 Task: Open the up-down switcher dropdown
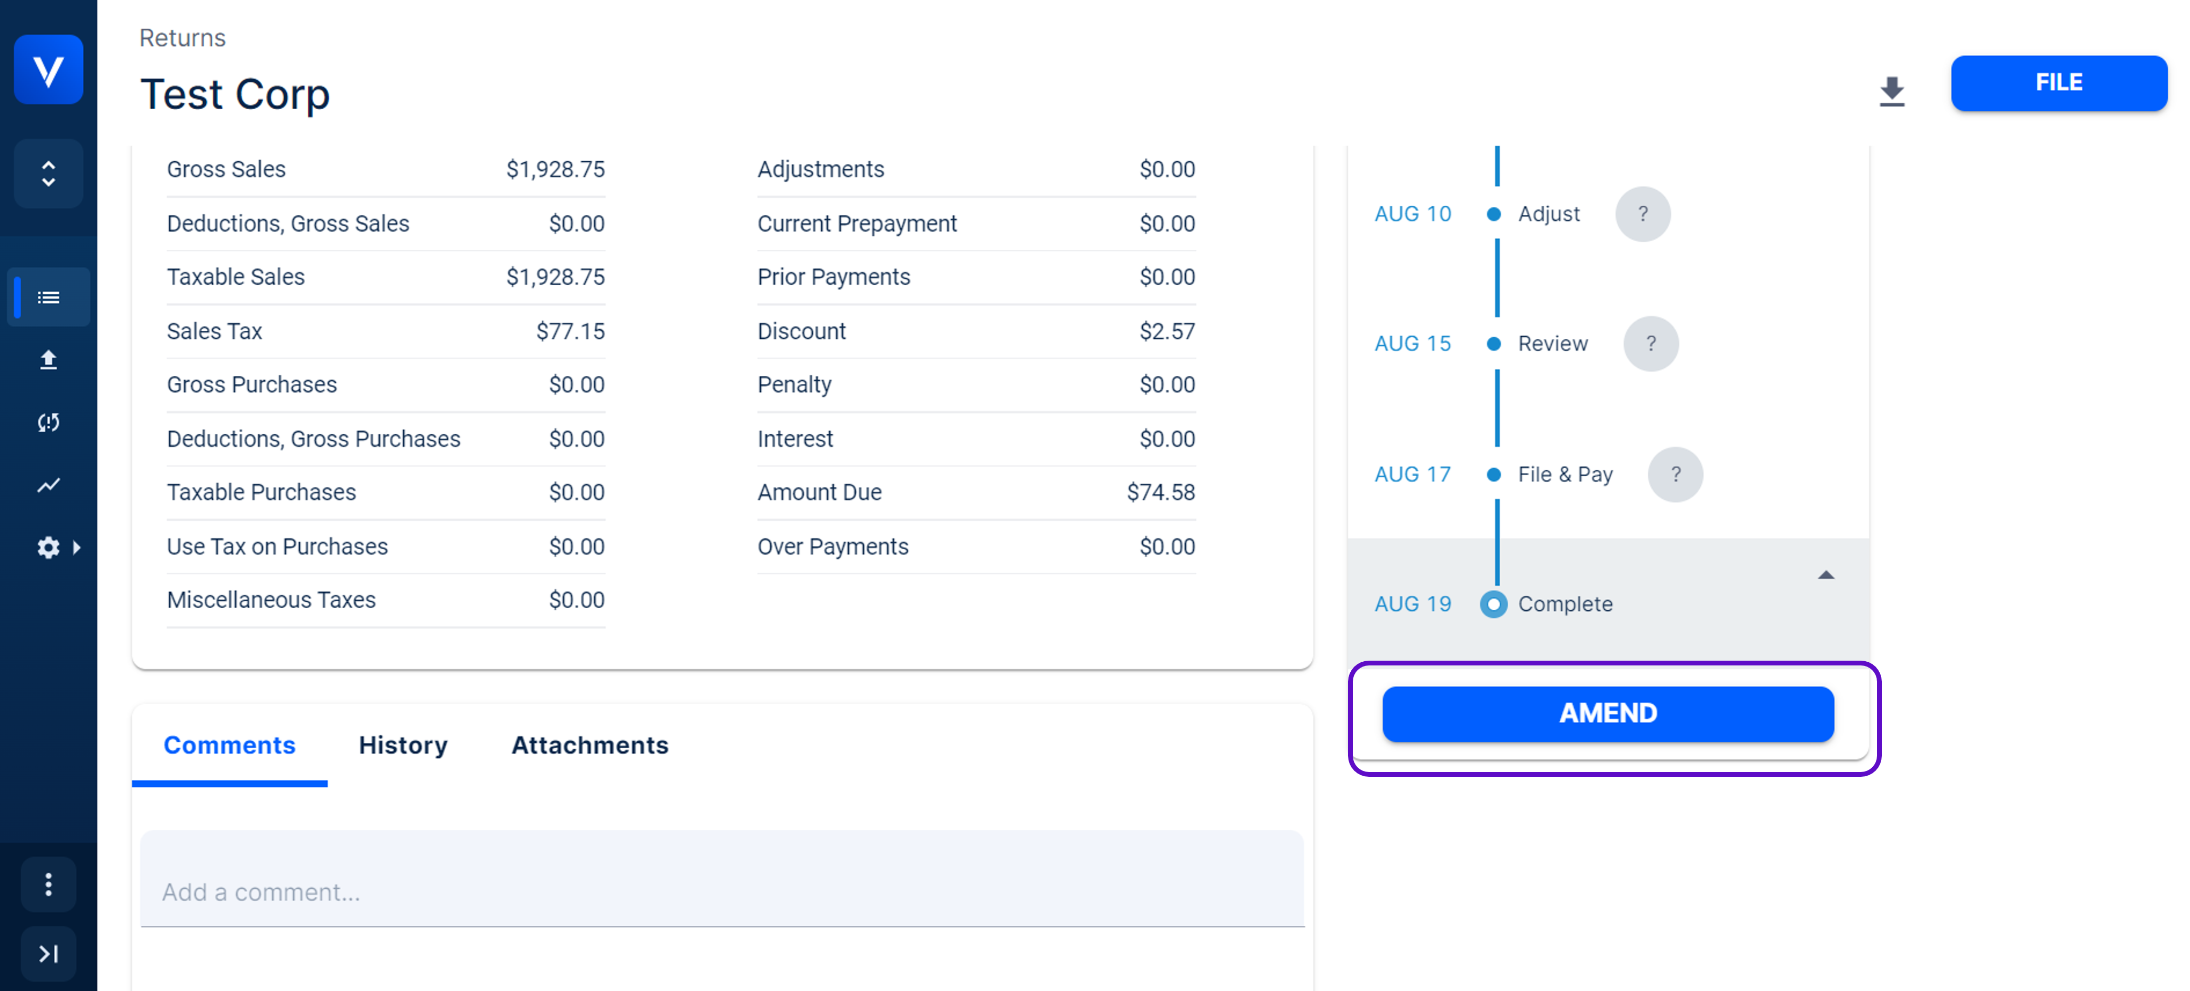[x=48, y=174]
